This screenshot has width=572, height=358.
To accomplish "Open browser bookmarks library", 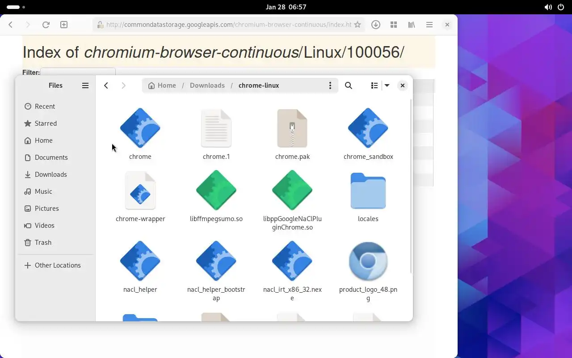I will pyautogui.click(x=412, y=25).
